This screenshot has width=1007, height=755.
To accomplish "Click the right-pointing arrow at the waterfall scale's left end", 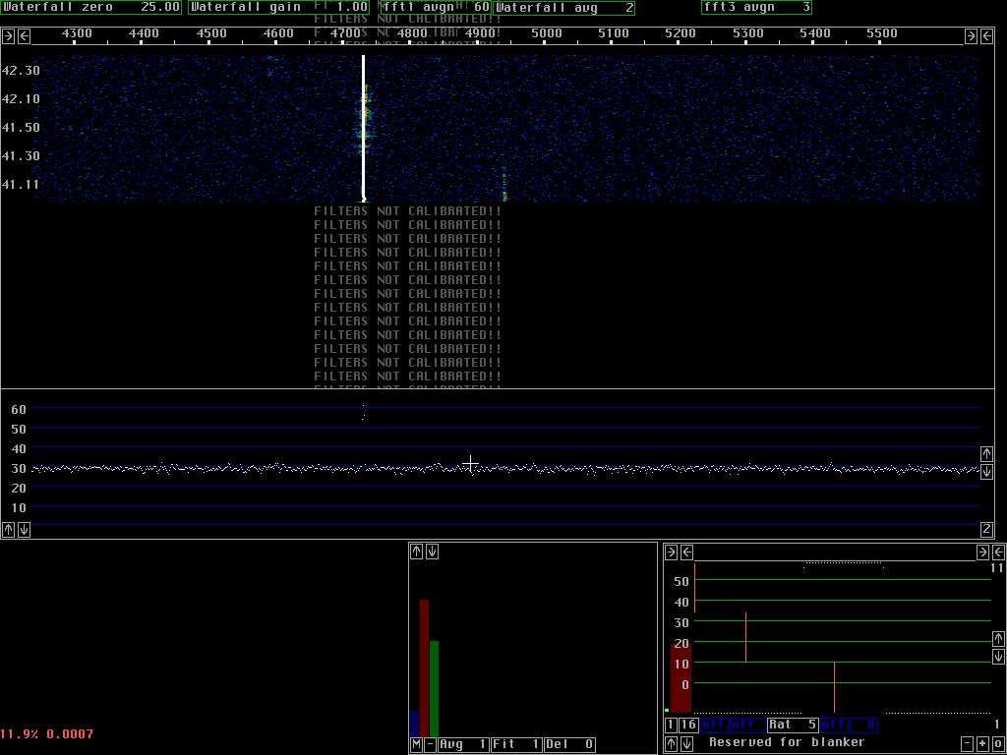I will (x=8, y=36).
